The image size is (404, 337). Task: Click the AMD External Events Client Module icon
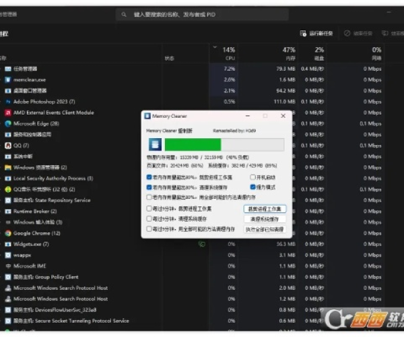(x=8, y=113)
